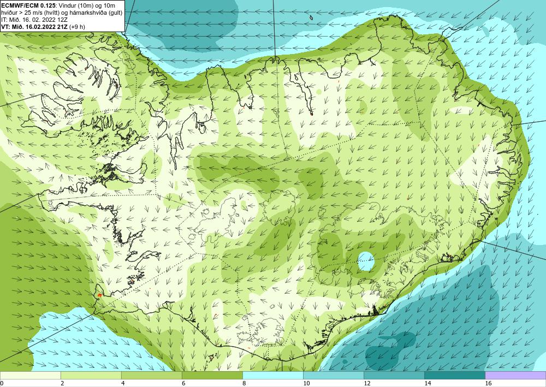Click the legend value label 12
The height and width of the screenshot is (387, 546).
pyautogui.click(x=367, y=383)
